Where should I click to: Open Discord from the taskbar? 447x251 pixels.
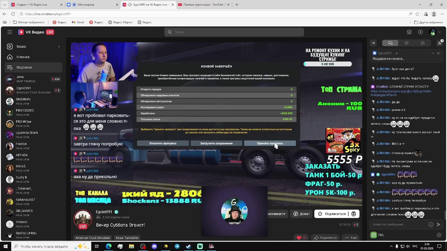click(154, 246)
